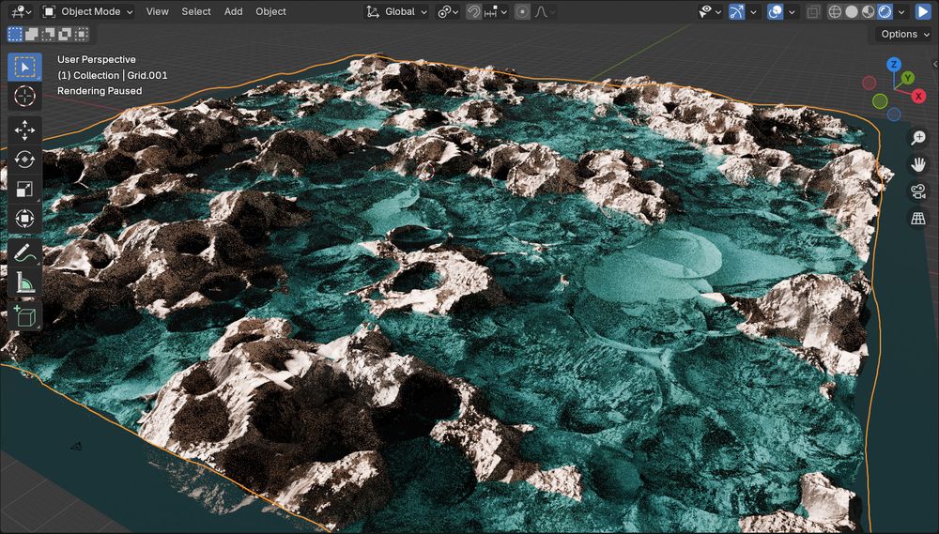Click the "User Perspective" viewport label

[x=97, y=59]
